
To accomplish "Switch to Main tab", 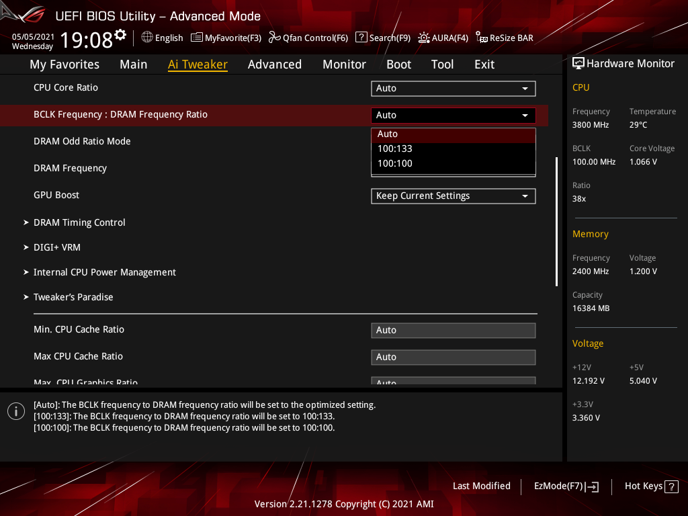I will [x=134, y=64].
